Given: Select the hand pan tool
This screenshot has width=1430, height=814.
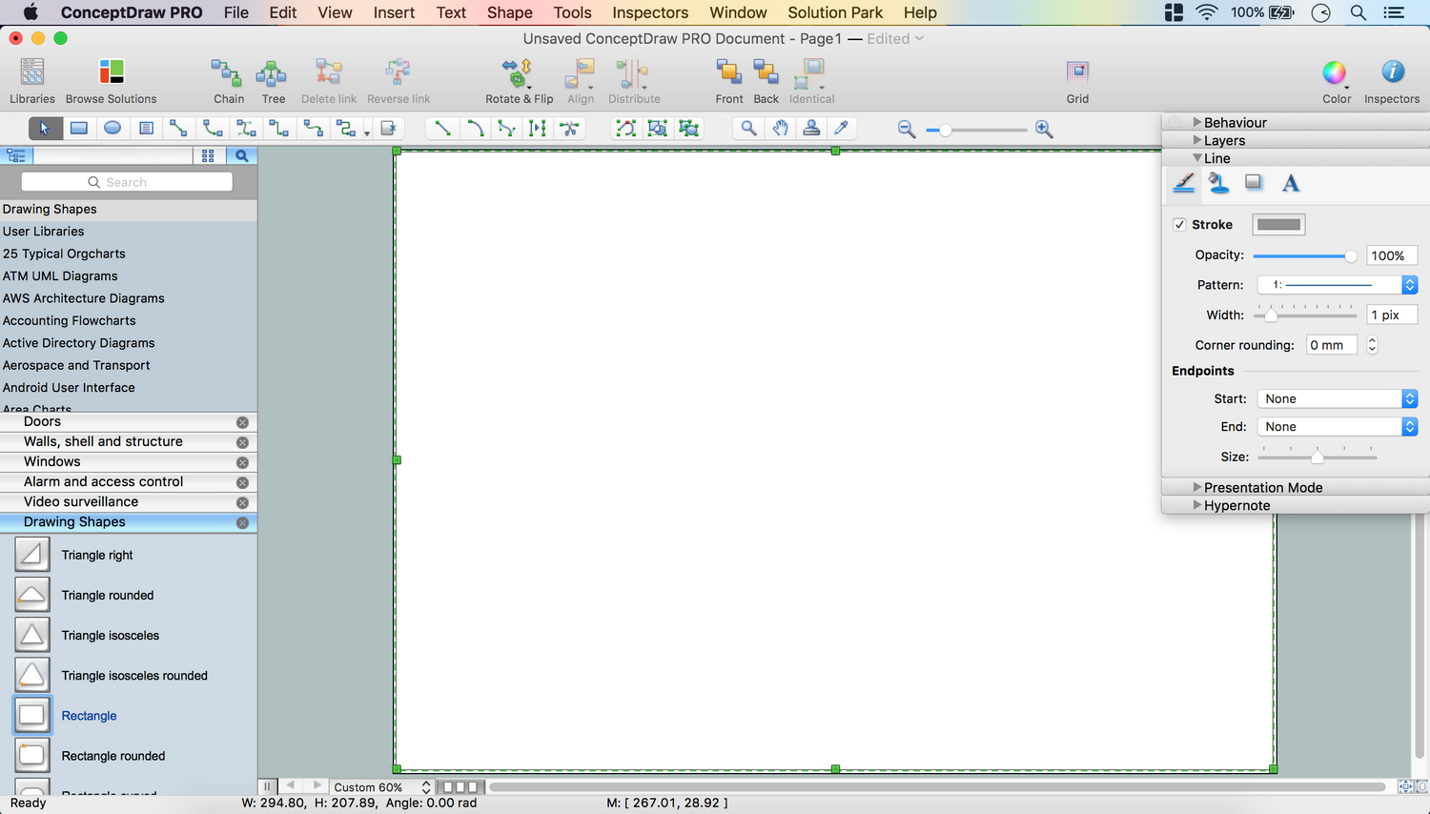Looking at the screenshot, I should pyautogui.click(x=781, y=129).
